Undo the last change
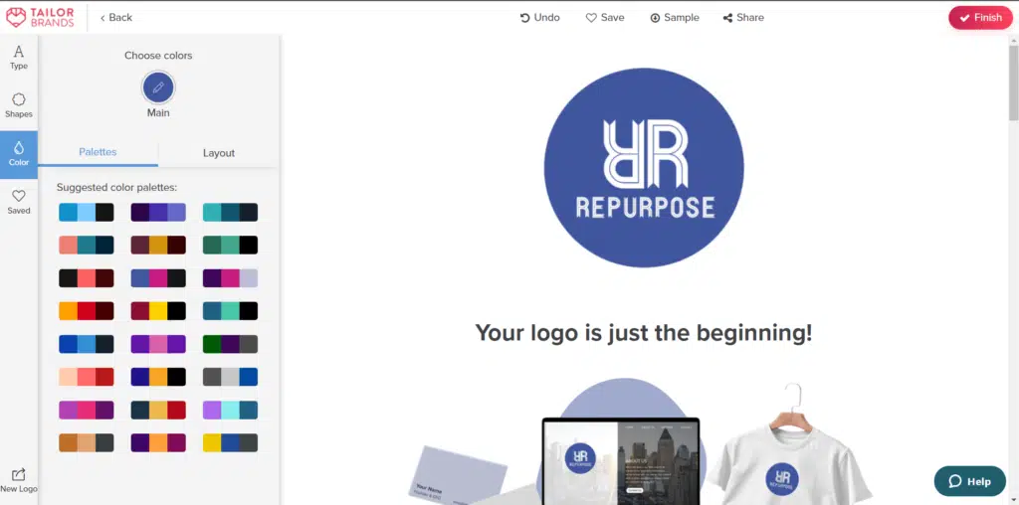Viewport: 1019px width, 505px height. pos(540,18)
